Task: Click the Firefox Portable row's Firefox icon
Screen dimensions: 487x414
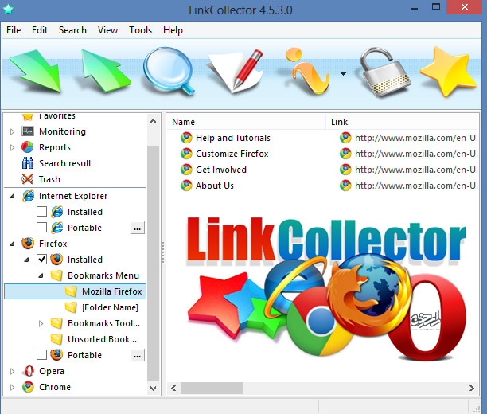Action: click(56, 354)
